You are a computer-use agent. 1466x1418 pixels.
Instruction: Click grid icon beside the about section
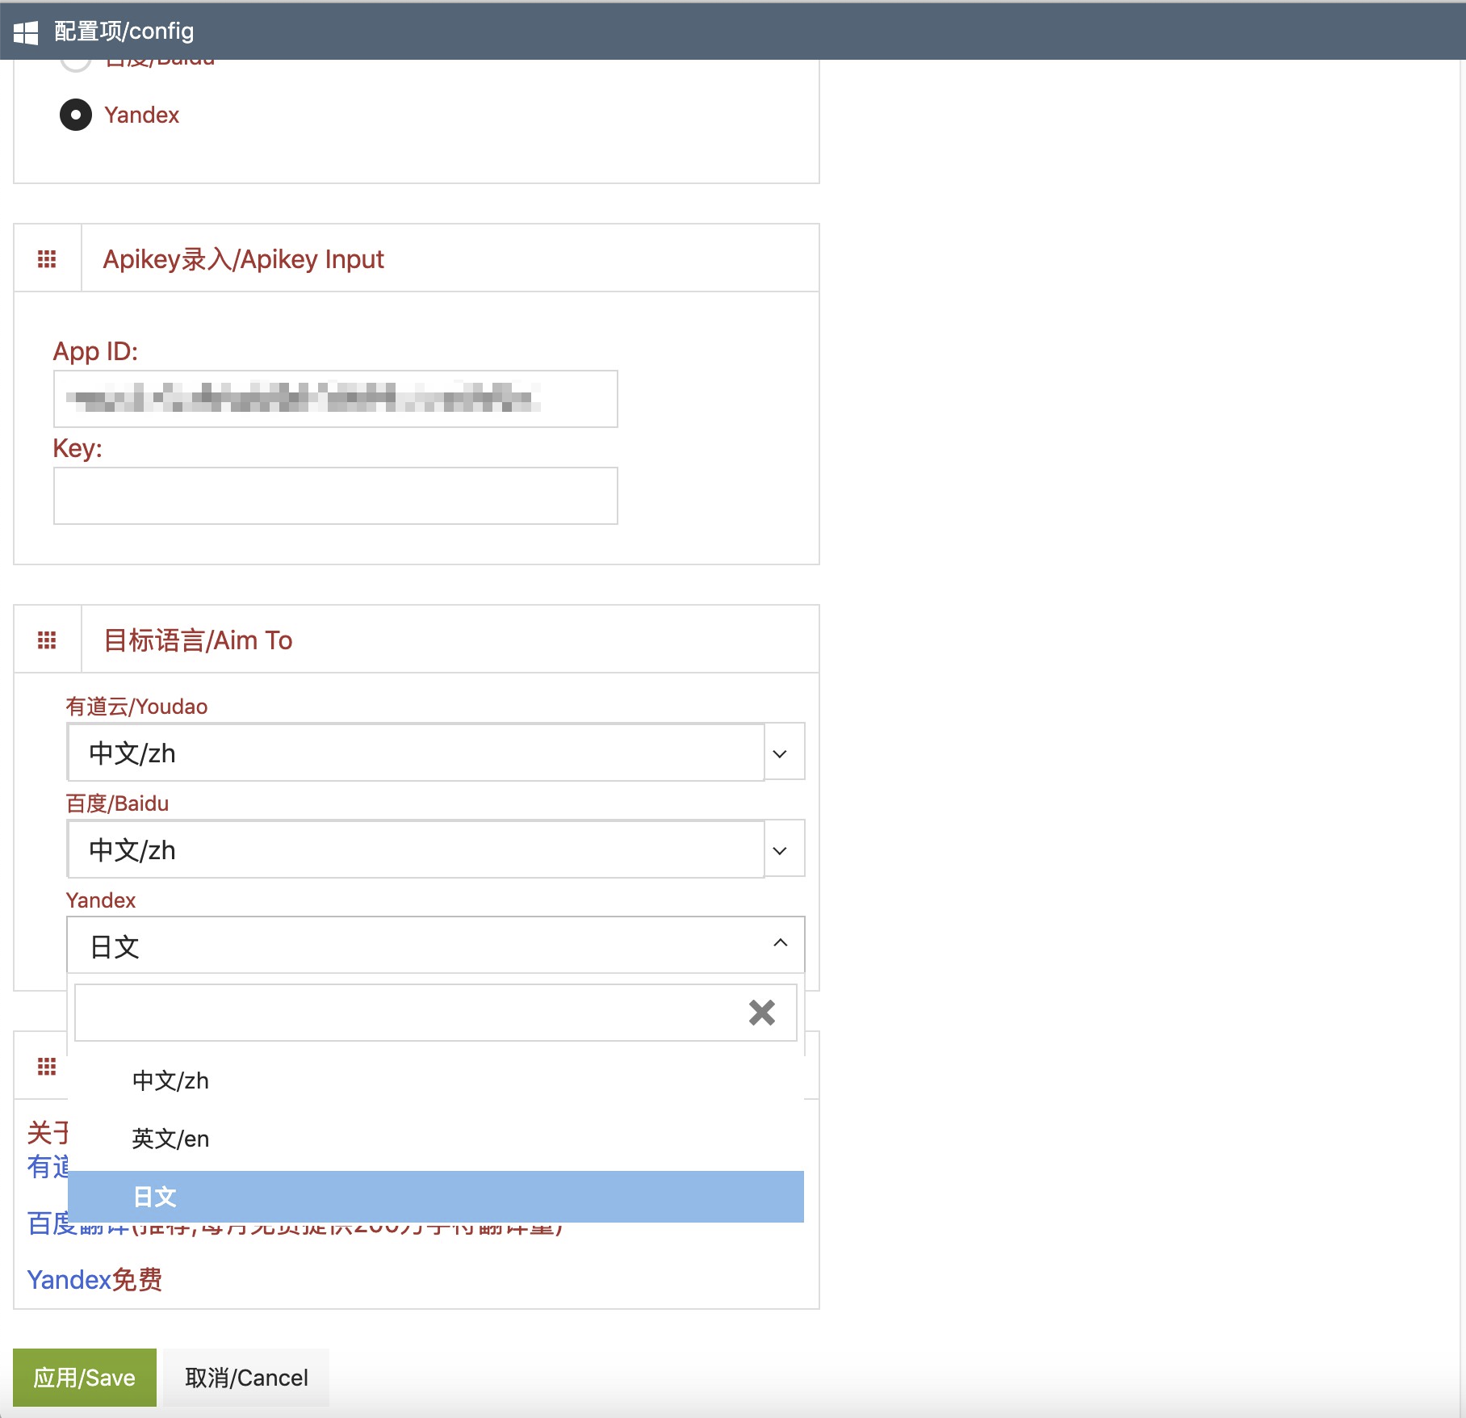coord(47,1067)
